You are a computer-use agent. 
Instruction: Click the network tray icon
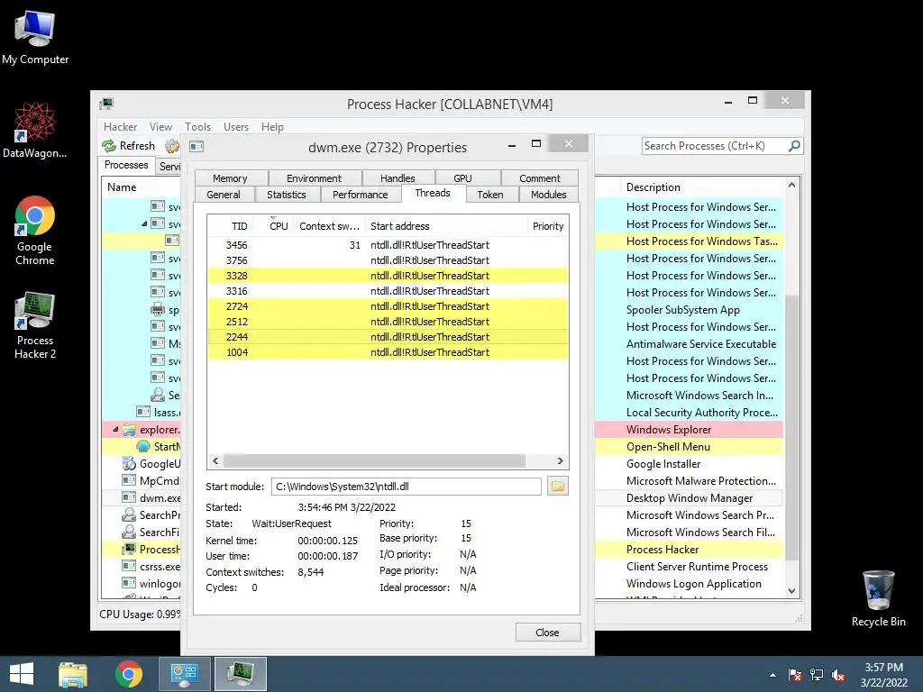point(817,675)
